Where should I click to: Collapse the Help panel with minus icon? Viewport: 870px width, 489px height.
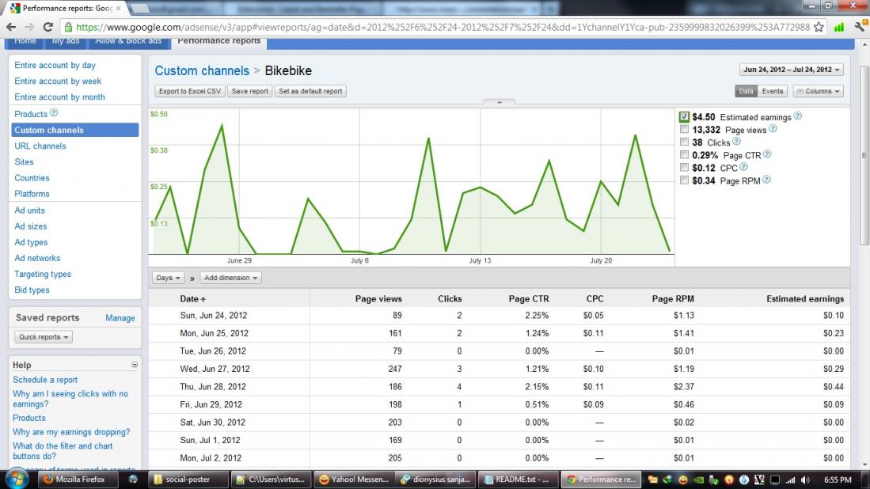(135, 365)
